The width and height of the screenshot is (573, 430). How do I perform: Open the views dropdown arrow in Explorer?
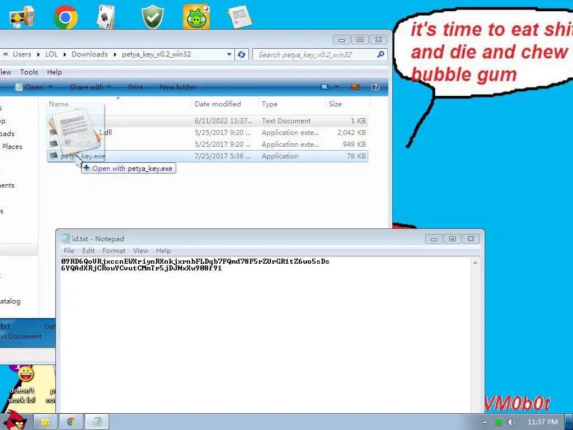336,87
